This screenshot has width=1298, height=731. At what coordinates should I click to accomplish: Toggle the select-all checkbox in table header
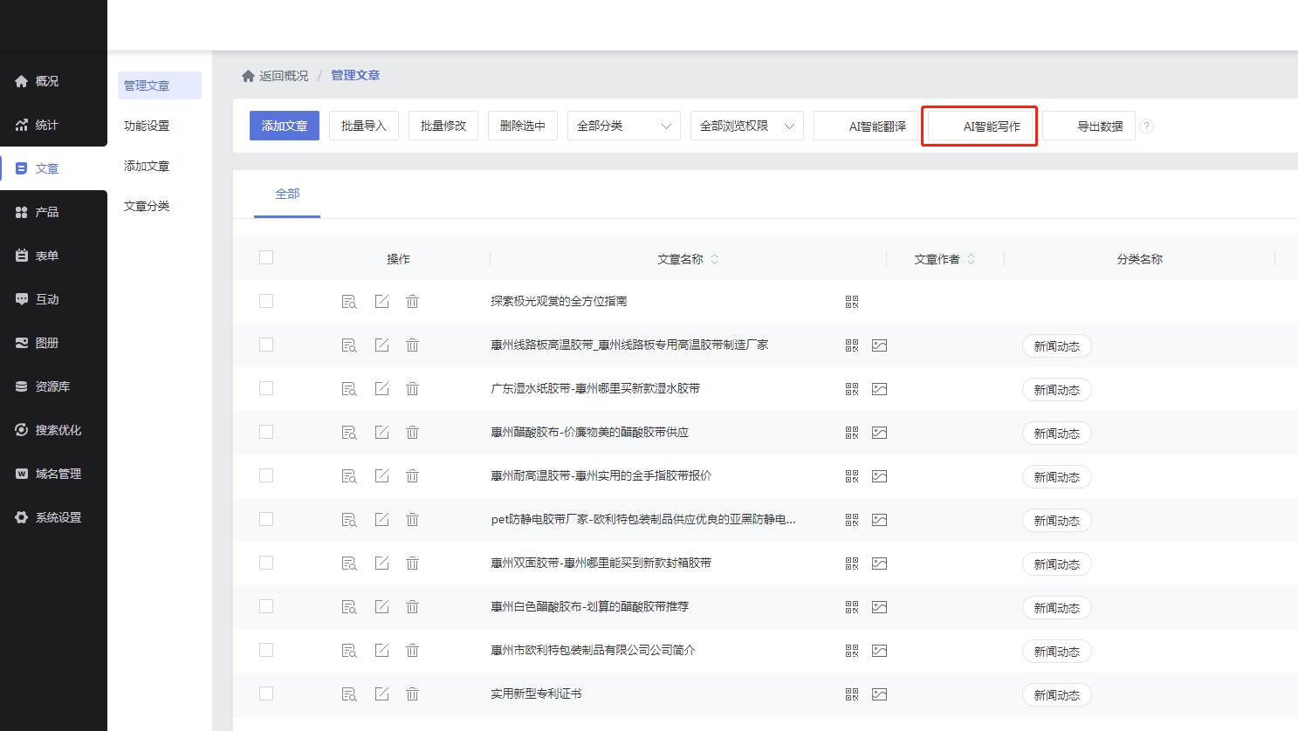click(266, 257)
